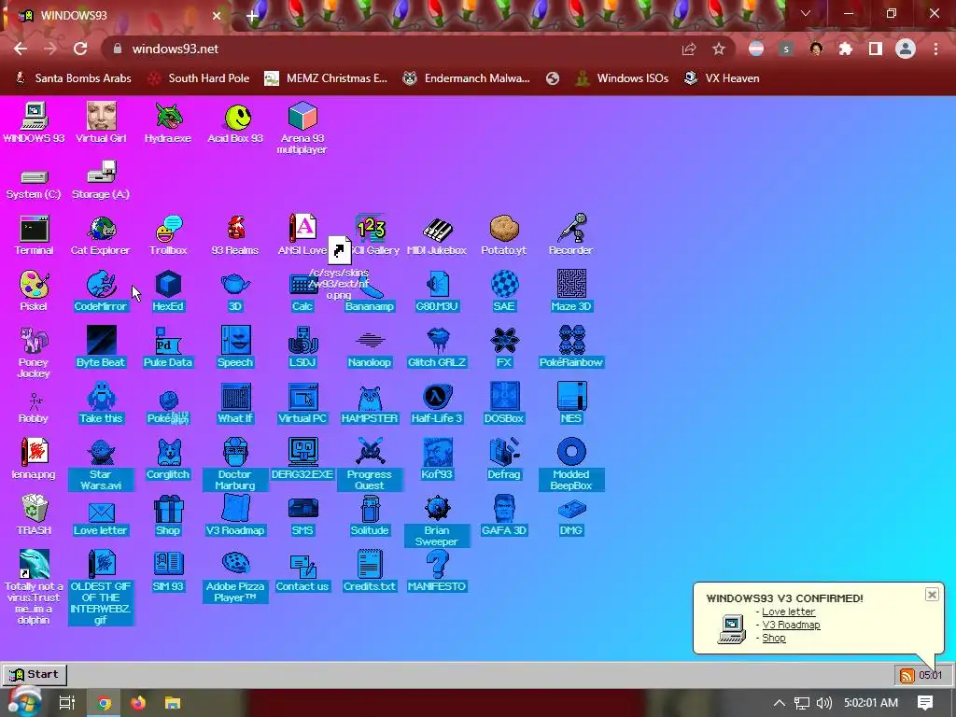Open the dolphin 'Totally not a virus' icon
This screenshot has width=956, height=717.
(35, 586)
